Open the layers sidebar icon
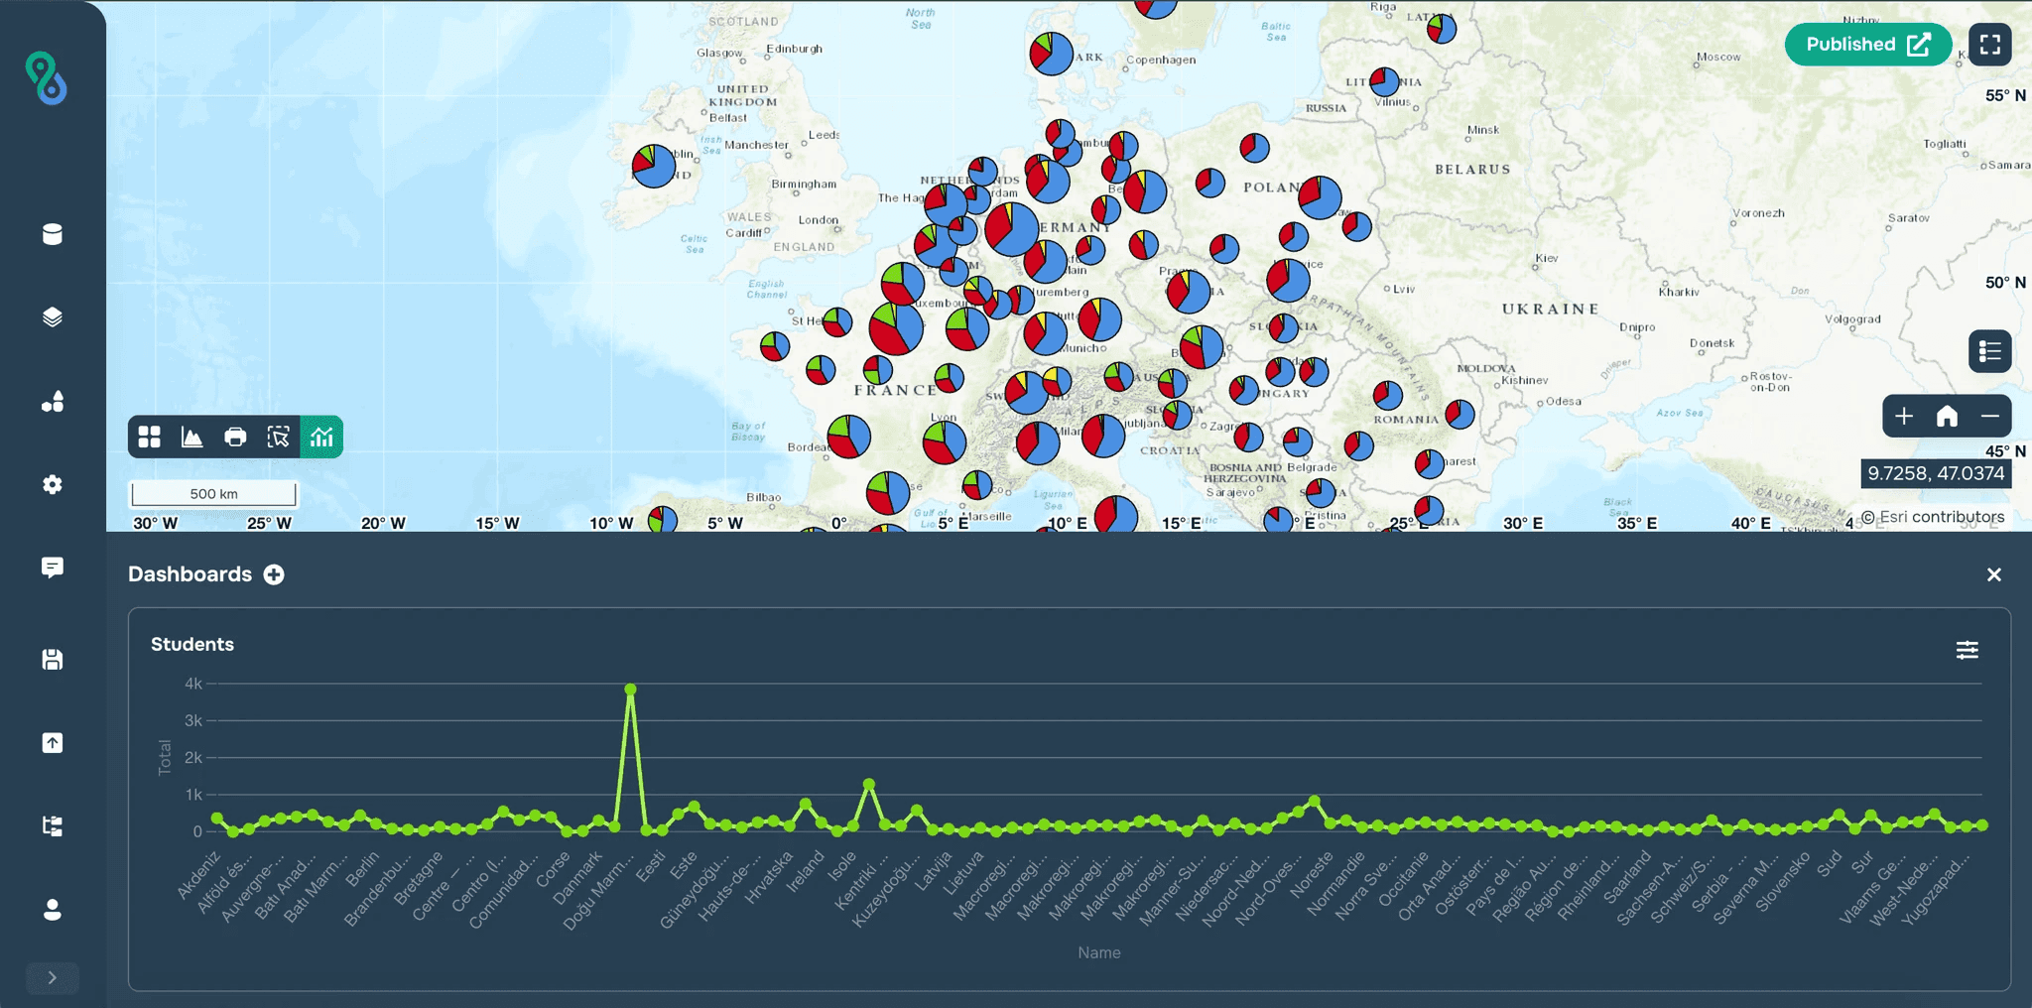2032x1008 pixels. pos(53,317)
